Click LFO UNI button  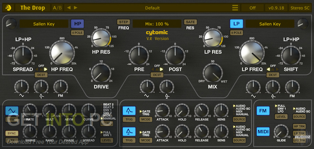pyautogui.click(x=12, y=140)
